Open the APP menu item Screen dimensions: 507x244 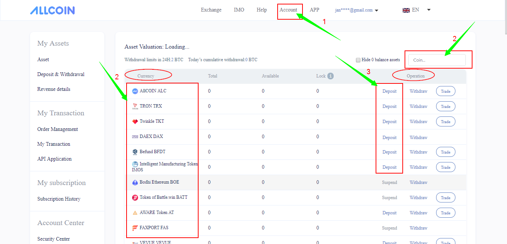[x=314, y=10]
